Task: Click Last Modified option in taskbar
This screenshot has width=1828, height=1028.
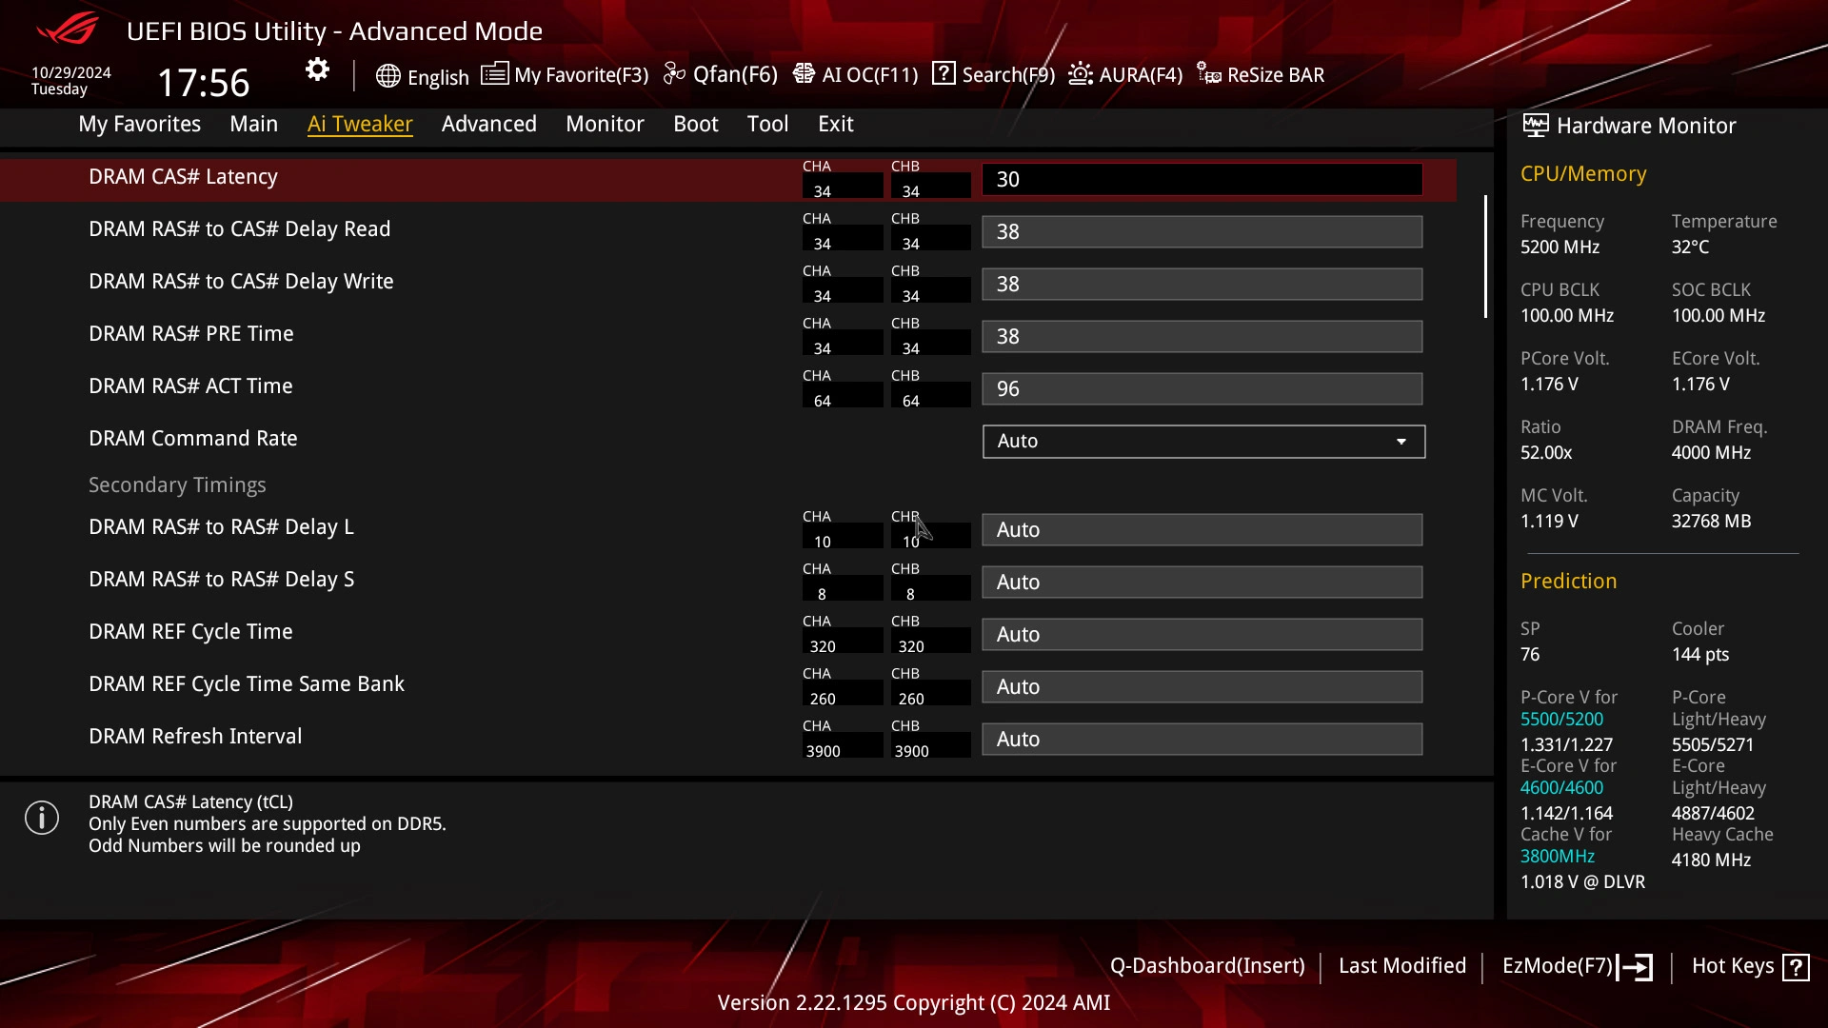Action: point(1402,966)
